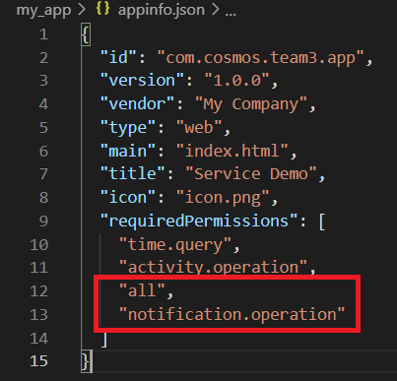Screen dimensions: 397x381
Task: Click the "icon" key
Action: point(128,198)
